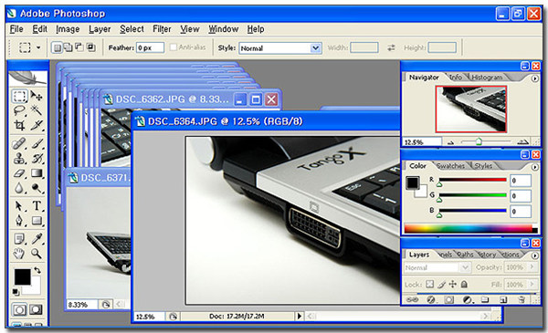
Task: Switch to the Swatches tab
Action: (450, 166)
